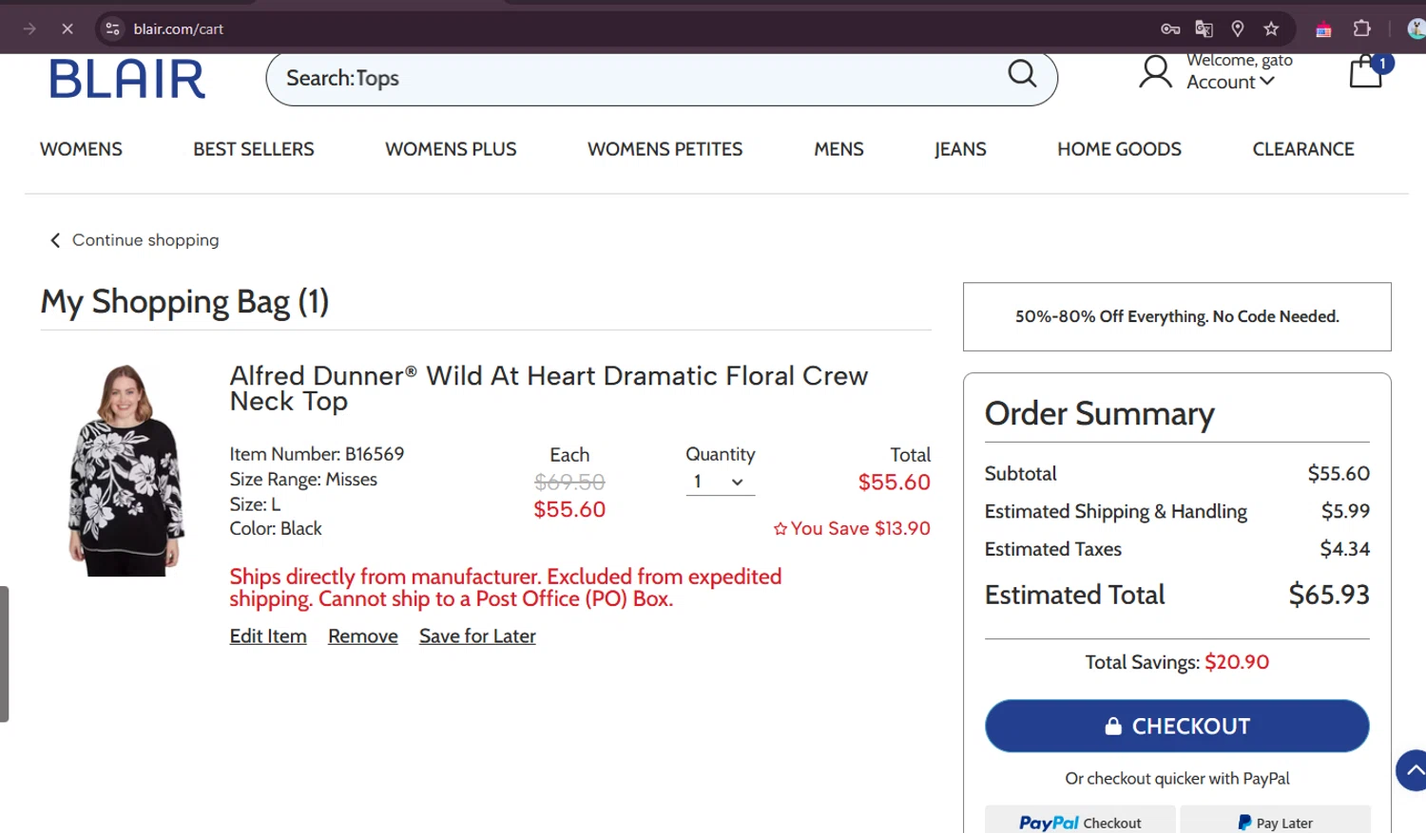The width and height of the screenshot is (1426, 833).
Task: Open the MENS menu
Action: click(x=838, y=149)
